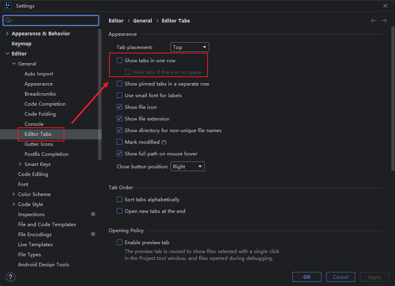Expand the Code Style node
The width and height of the screenshot is (395, 286).
(14, 204)
